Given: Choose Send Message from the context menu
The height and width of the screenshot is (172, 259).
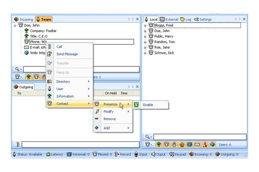Looking at the screenshot, I should (x=69, y=54).
